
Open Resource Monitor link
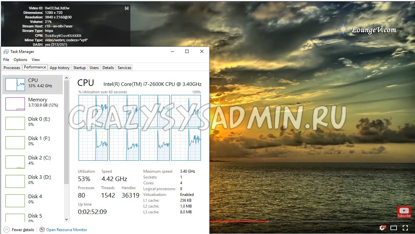tap(67, 230)
